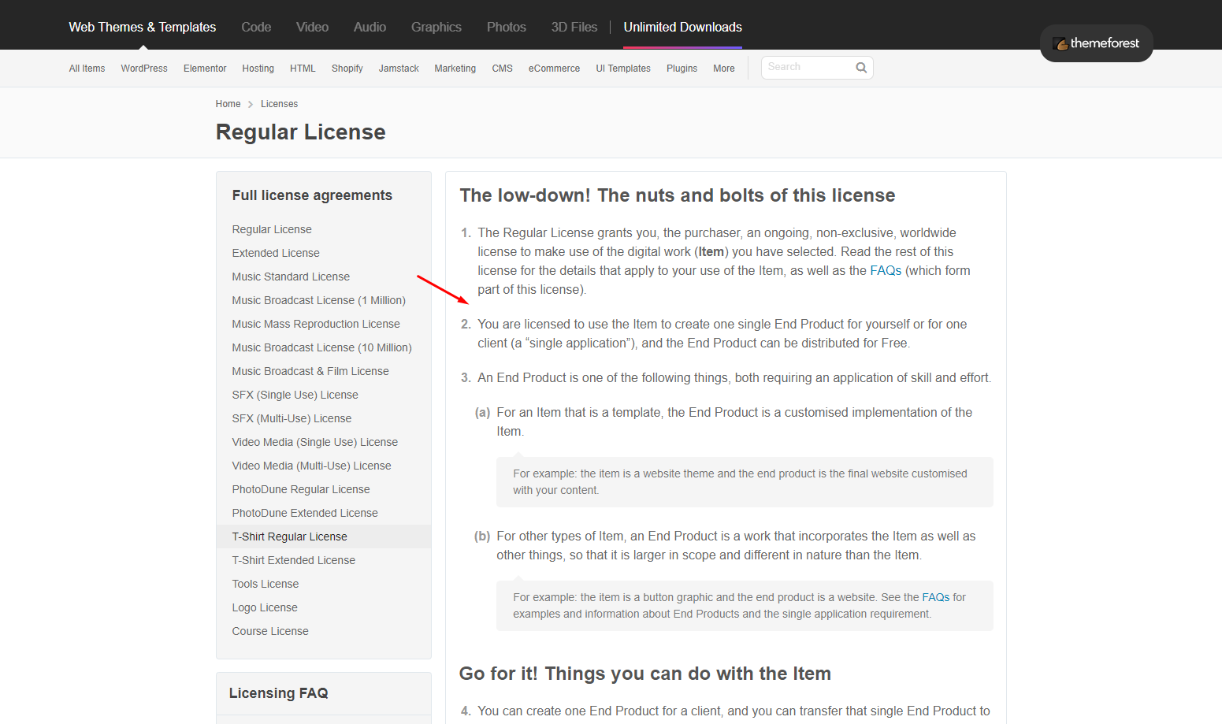Click FAQs link in clause 1

click(x=886, y=270)
